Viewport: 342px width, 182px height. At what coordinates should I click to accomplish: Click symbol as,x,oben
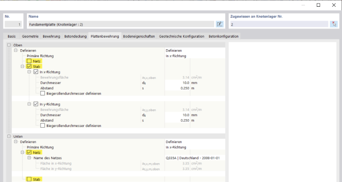click(x=149, y=78)
